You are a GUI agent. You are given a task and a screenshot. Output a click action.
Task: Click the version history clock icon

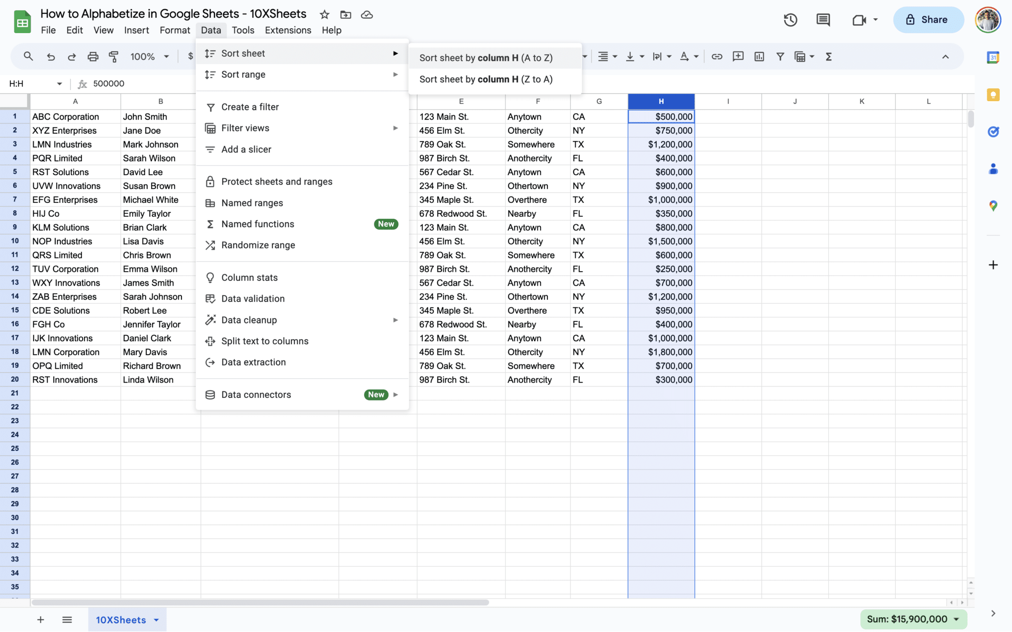point(790,20)
